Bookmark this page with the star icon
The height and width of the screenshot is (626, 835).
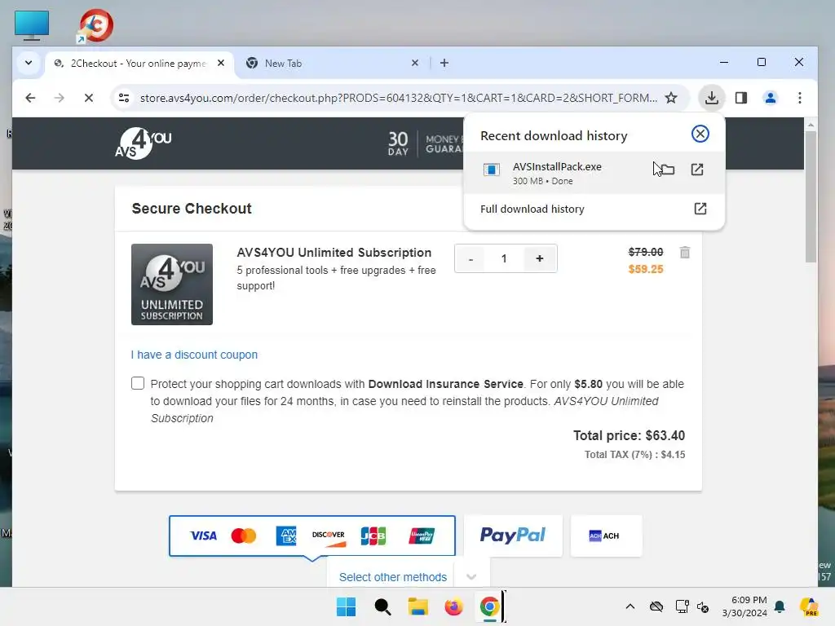coord(671,98)
